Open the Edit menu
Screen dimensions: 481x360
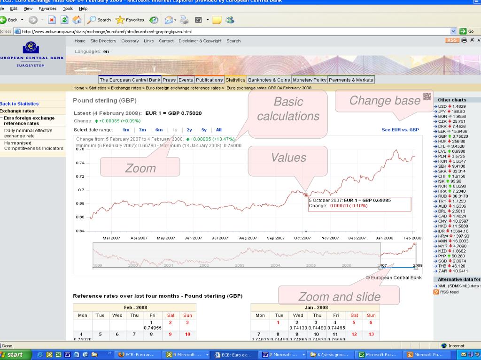[14, 8]
